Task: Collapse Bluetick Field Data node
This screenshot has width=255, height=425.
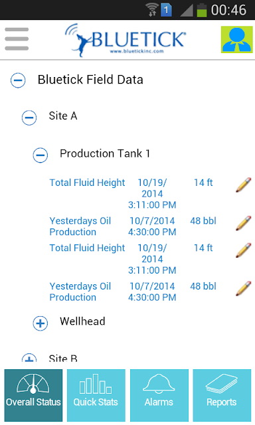Action: (18, 80)
